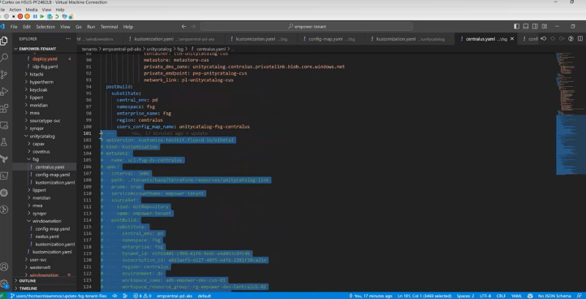Click the empcentral-pd-aks breadcrumb segment
This screenshot has width=586, height=299.
pos(121,49)
